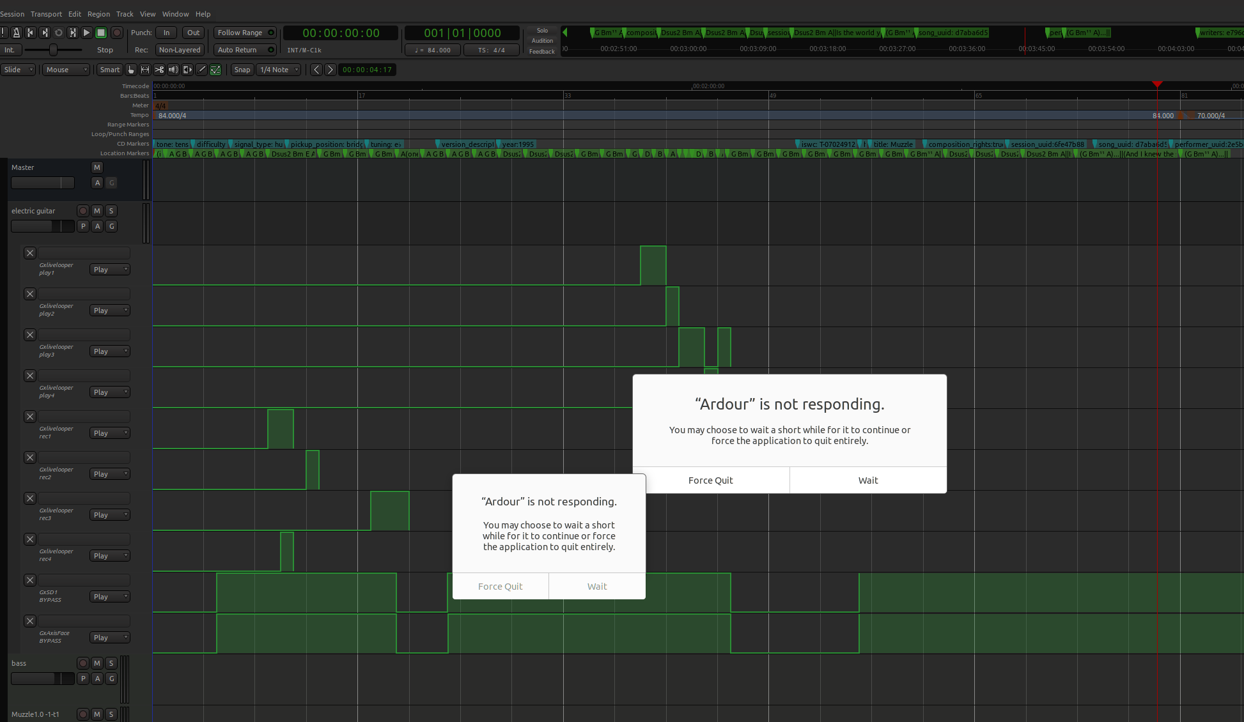Open the 1/4 Note grid dropdown
Viewport: 1244px width, 722px height.
click(279, 70)
